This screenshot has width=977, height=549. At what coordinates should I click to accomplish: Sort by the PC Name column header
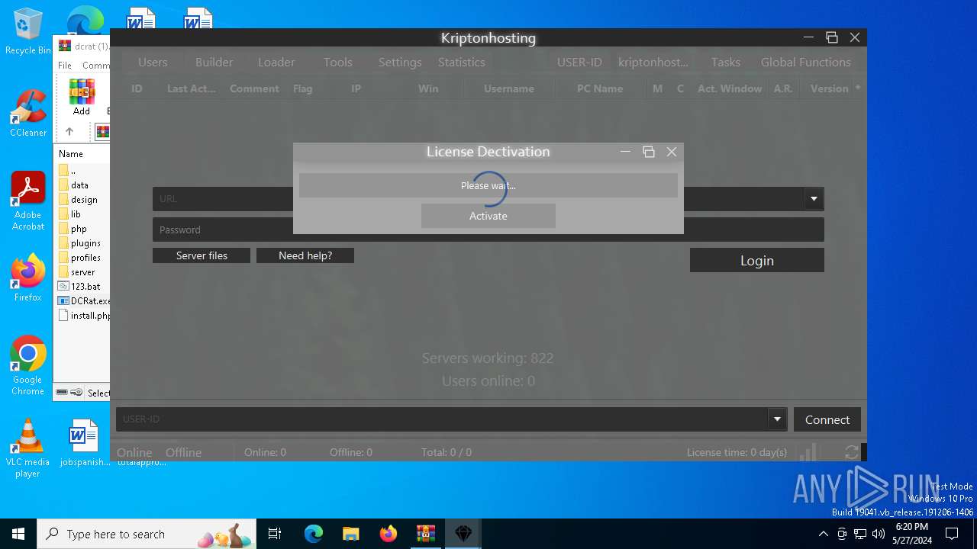[600, 88]
